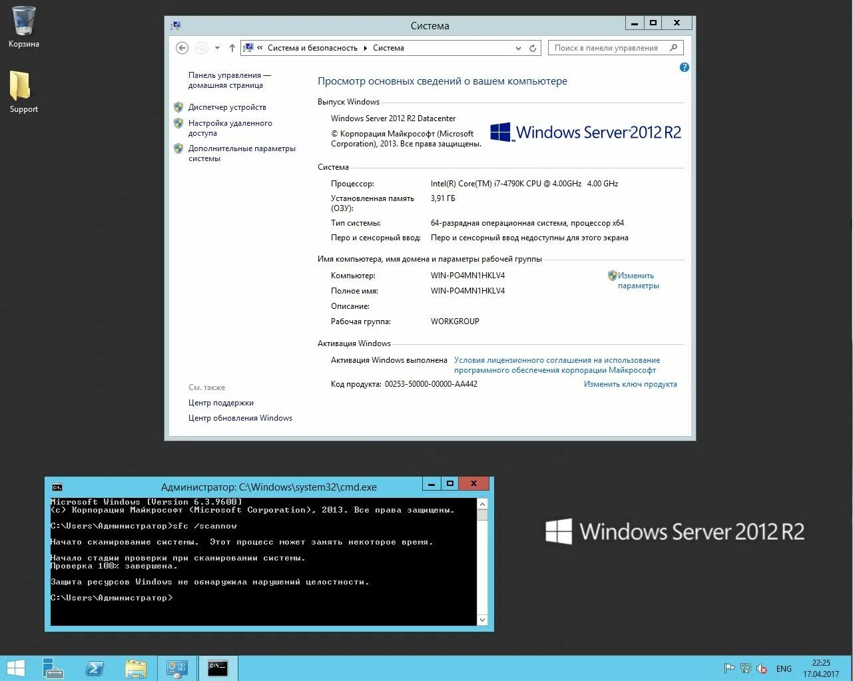Open Диспетчер устройств link
The height and width of the screenshot is (681, 853).
[227, 107]
